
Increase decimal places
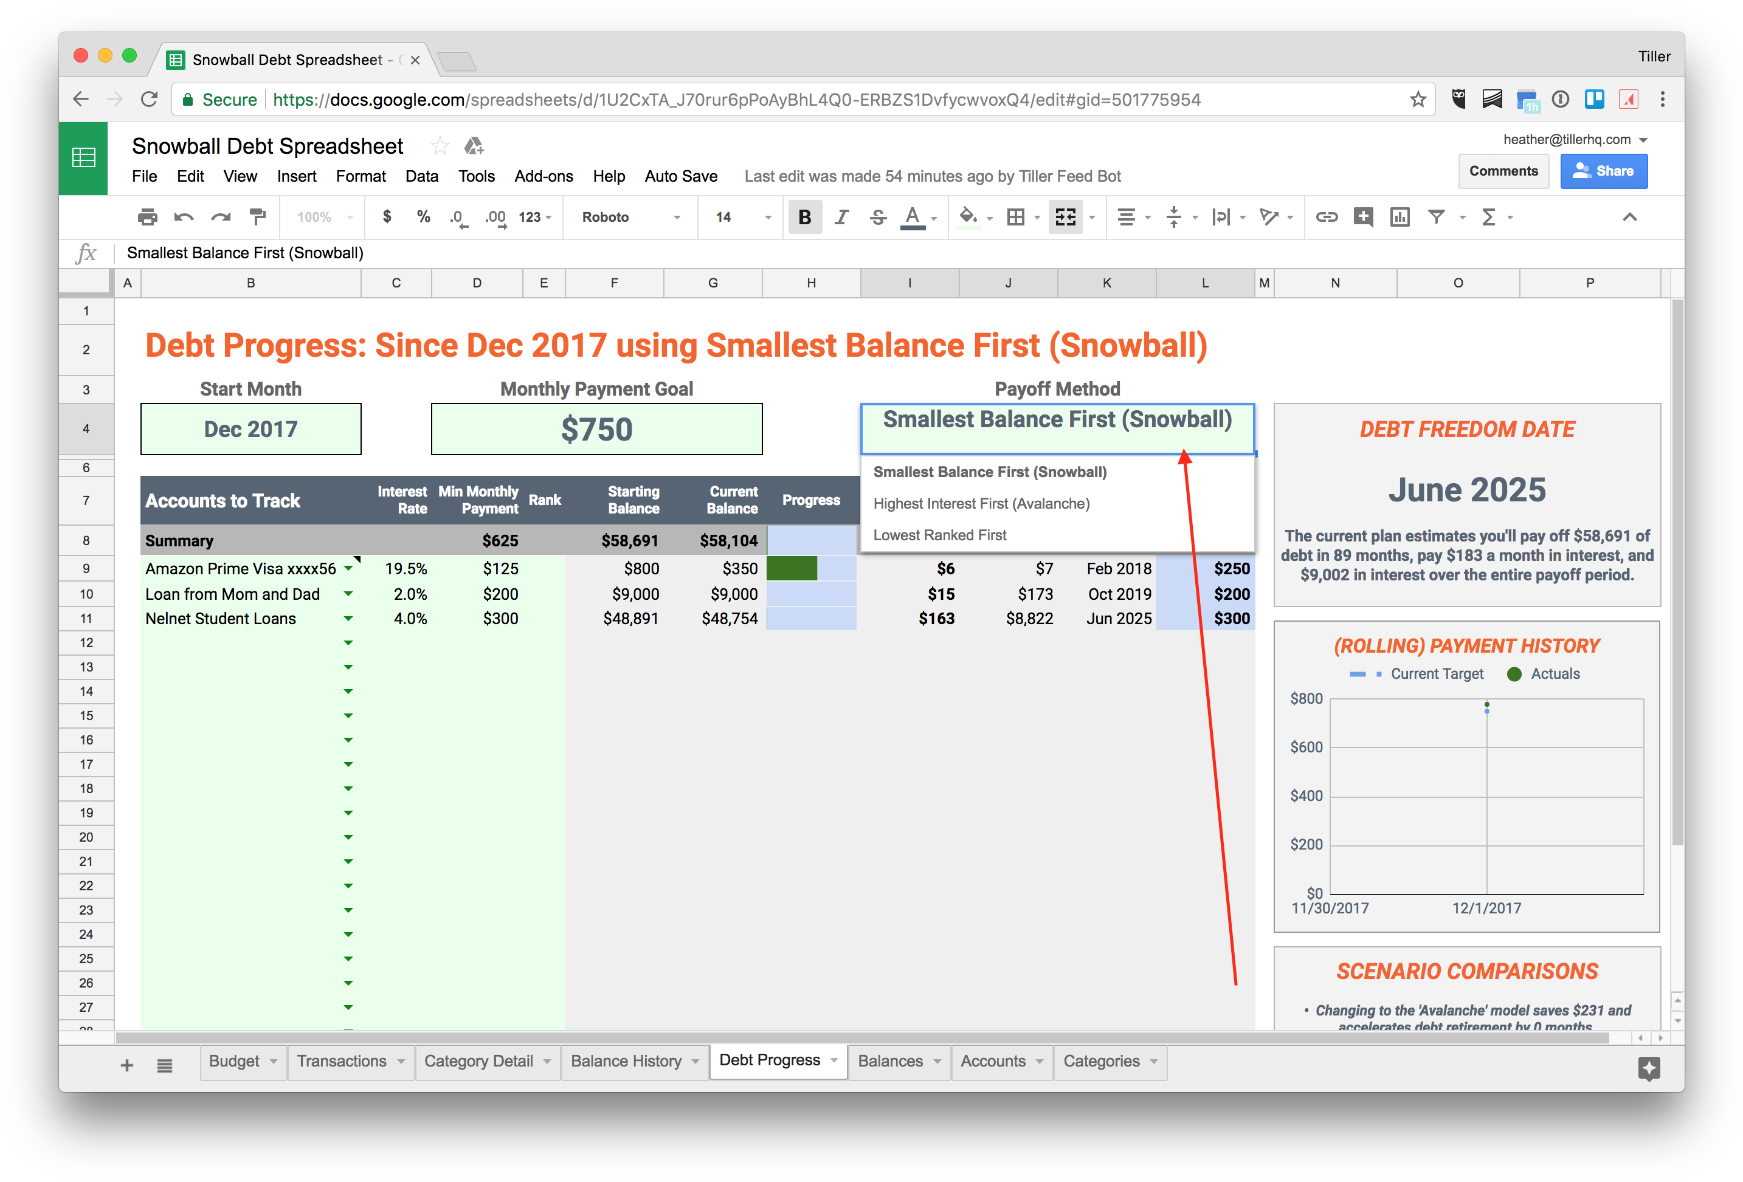pos(495,218)
